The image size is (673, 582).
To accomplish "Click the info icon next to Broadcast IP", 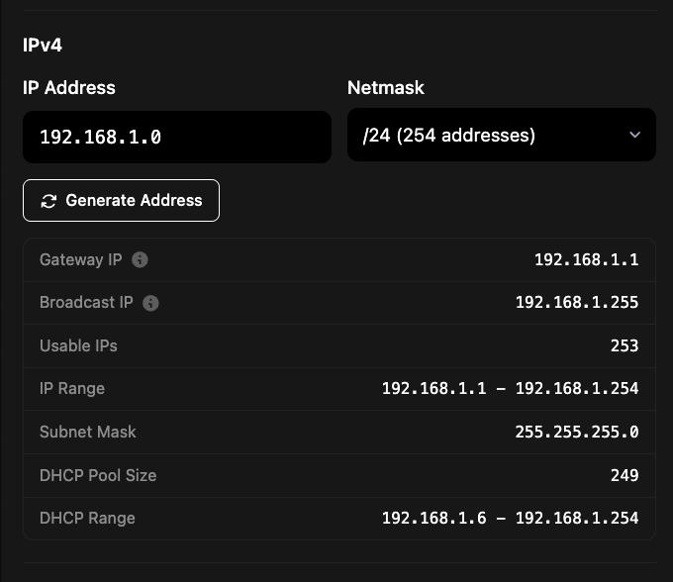I will click(150, 303).
